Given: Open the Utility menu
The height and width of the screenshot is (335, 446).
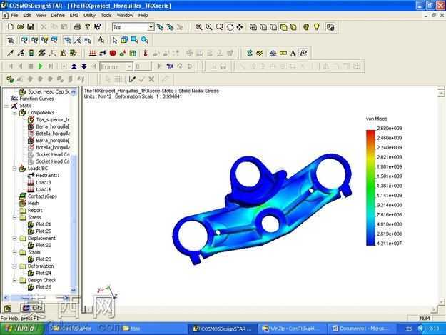Looking at the screenshot, I should [89, 16].
